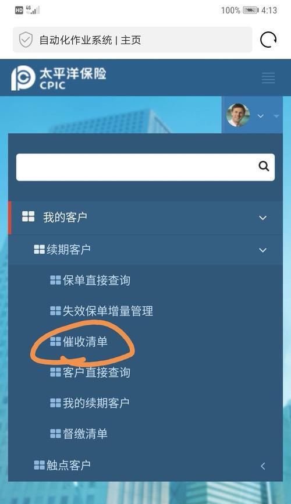Tap the security shield icon in address bar
This screenshot has width=291, height=504.
point(26,40)
